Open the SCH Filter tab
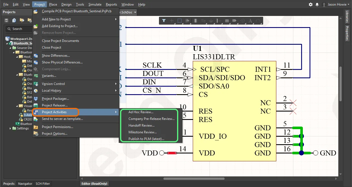 coord(43,184)
